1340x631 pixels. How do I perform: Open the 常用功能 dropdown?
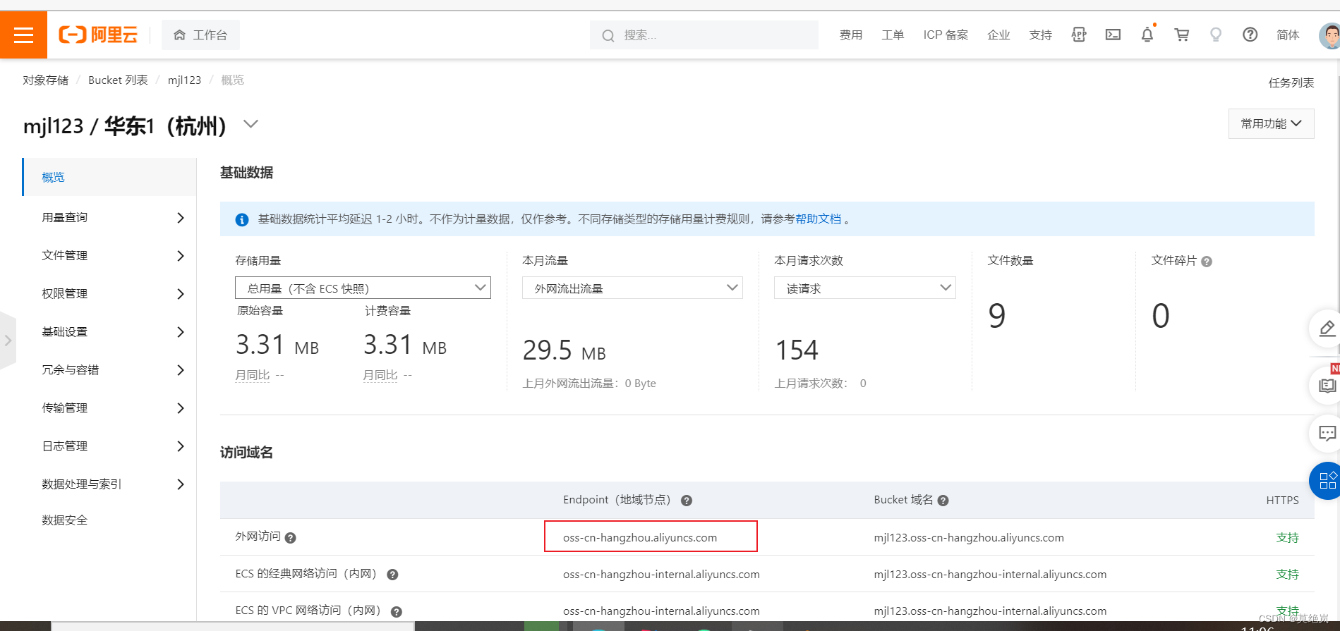coord(1271,123)
